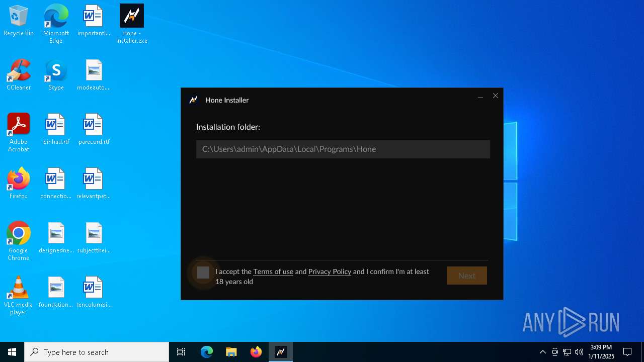
Task: Select the CCleaner desktop shortcut
Action: click(x=19, y=75)
